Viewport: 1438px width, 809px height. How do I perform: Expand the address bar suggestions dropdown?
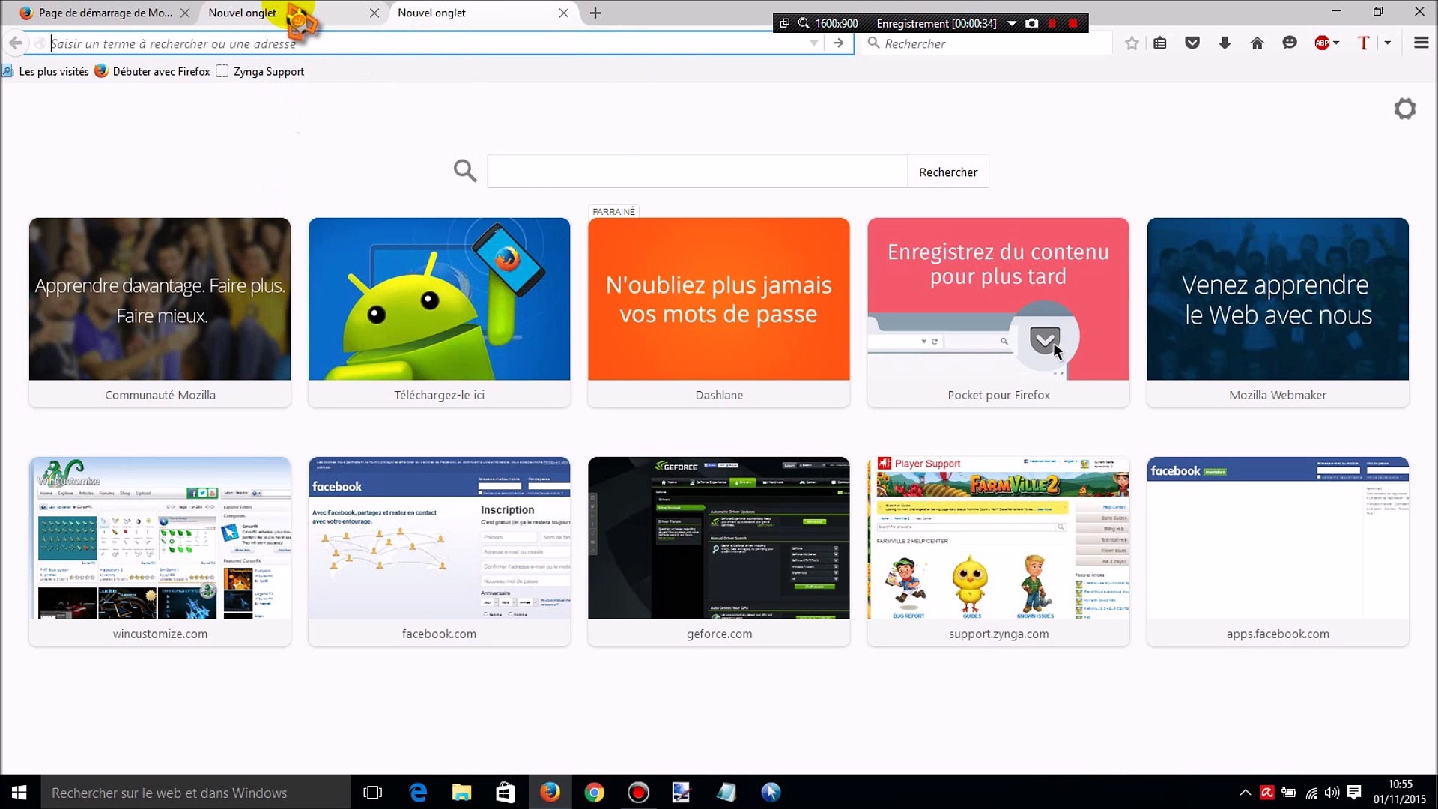[814, 43]
